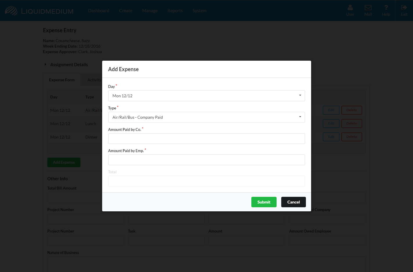Viewport: 413px width, 272px height.
Task: Click the Amount Paid by Co. field
Action: (x=206, y=139)
